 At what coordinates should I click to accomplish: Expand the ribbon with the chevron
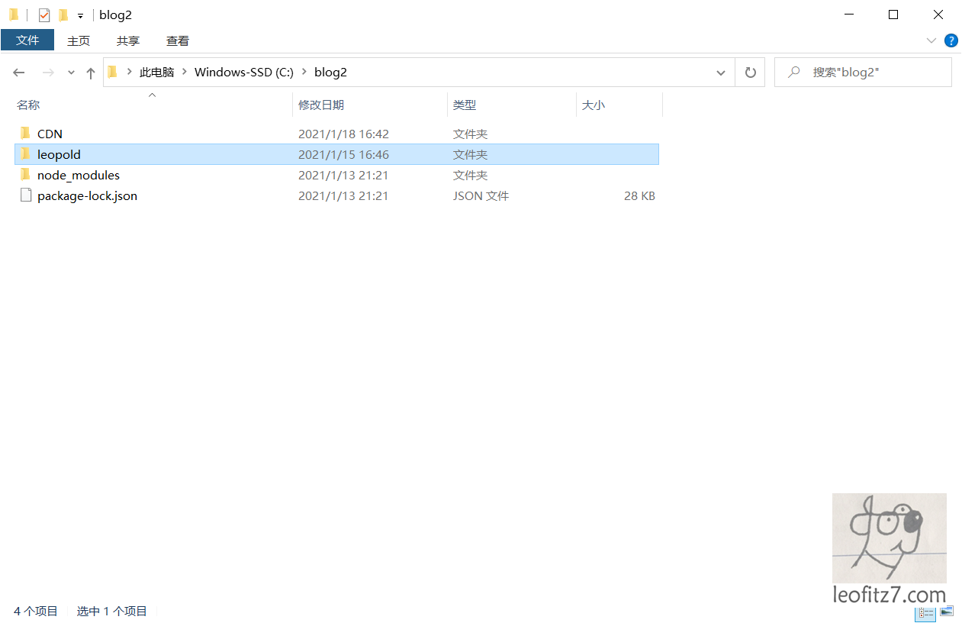[931, 40]
